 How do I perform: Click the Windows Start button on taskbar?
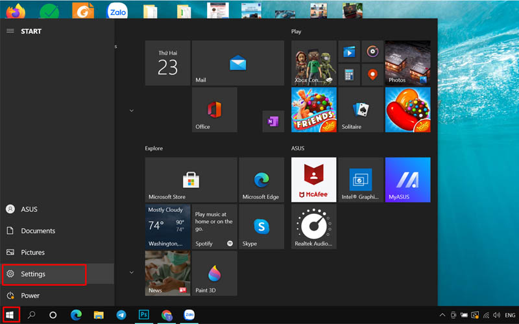(x=10, y=316)
